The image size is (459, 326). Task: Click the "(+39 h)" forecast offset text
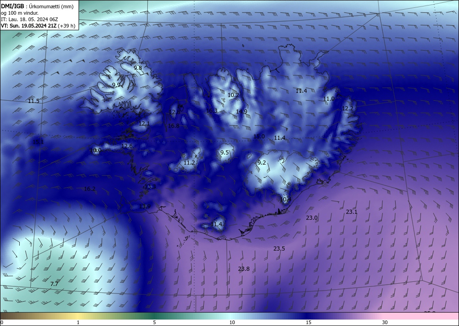[x=67, y=26]
